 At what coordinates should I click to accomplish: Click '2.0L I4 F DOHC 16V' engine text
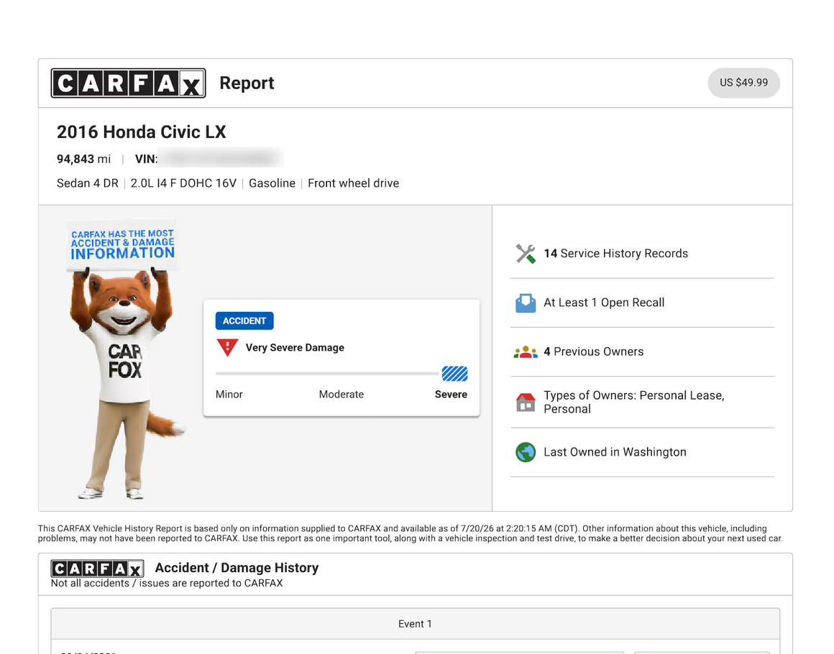coord(183,183)
